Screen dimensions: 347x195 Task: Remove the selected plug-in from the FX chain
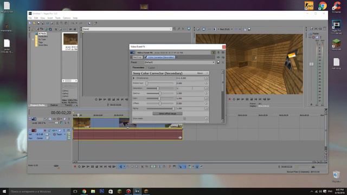tap(223, 57)
